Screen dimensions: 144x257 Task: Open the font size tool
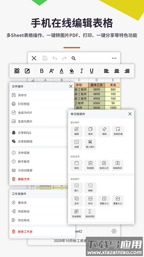pos(52,71)
